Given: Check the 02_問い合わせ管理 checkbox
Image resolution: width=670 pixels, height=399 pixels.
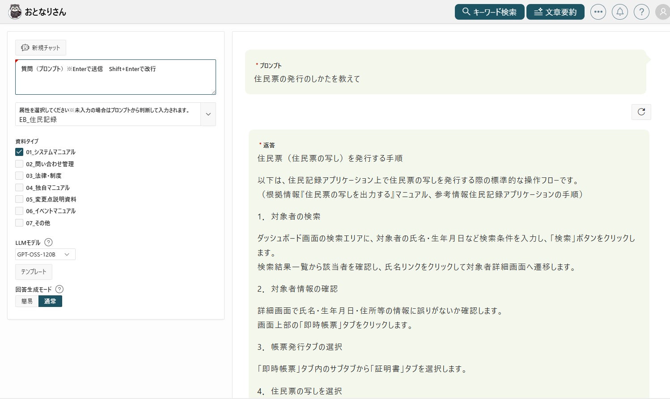Looking at the screenshot, I should coord(19,164).
